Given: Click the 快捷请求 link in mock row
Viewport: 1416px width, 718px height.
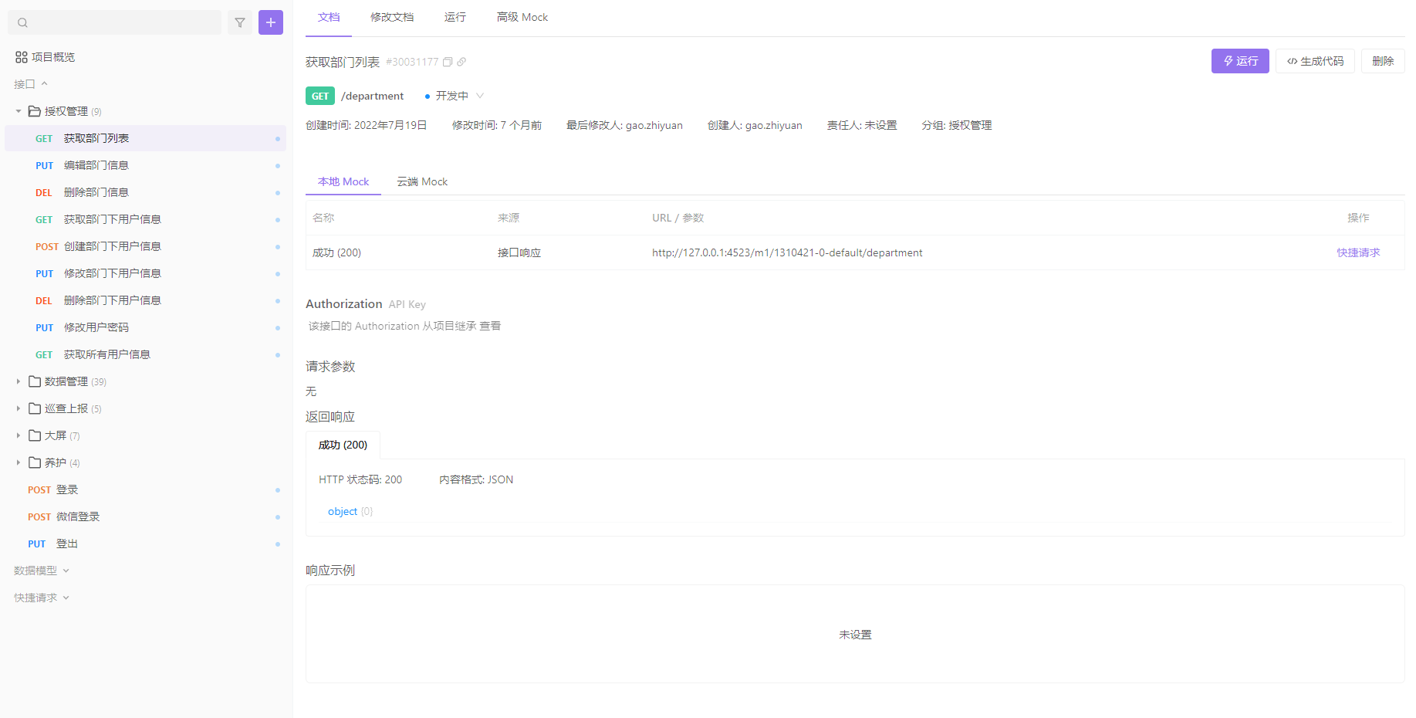Looking at the screenshot, I should 1358,252.
